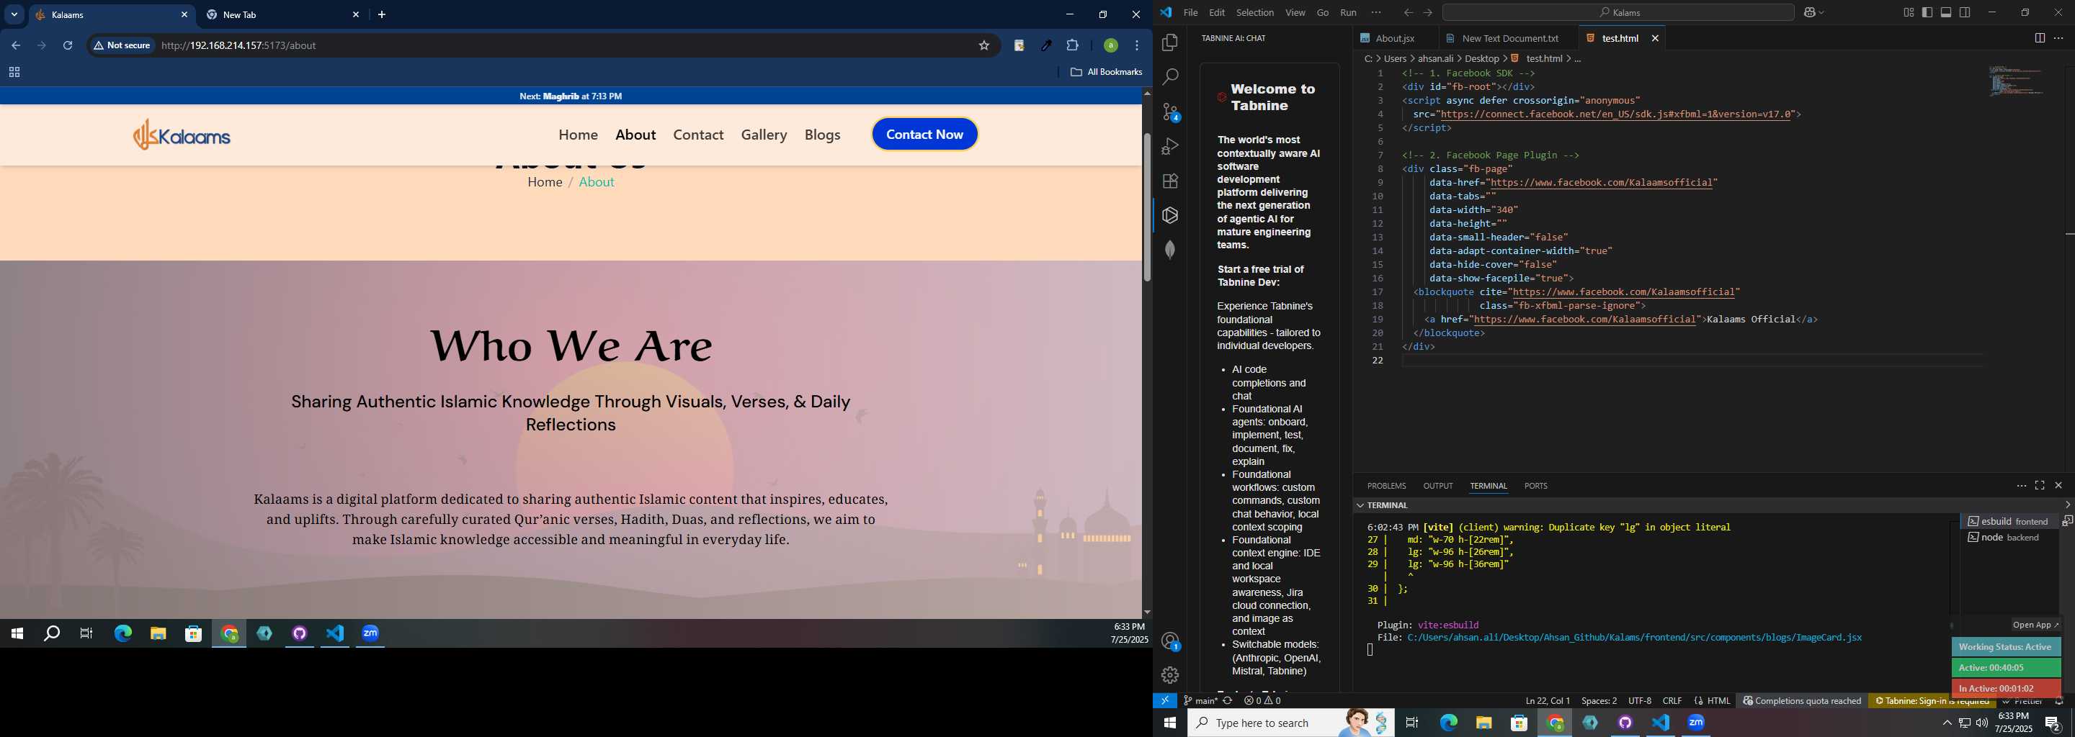Click Split Editor icon
2075x737 pixels.
2040,39
